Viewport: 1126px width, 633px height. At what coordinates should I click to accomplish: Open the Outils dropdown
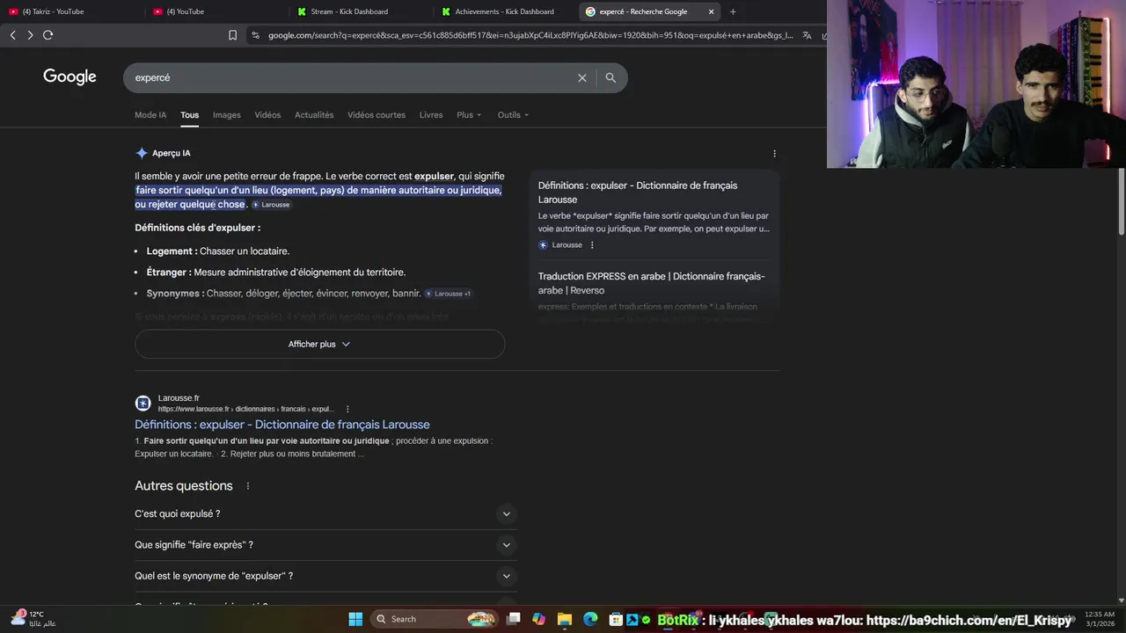pyautogui.click(x=513, y=115)
